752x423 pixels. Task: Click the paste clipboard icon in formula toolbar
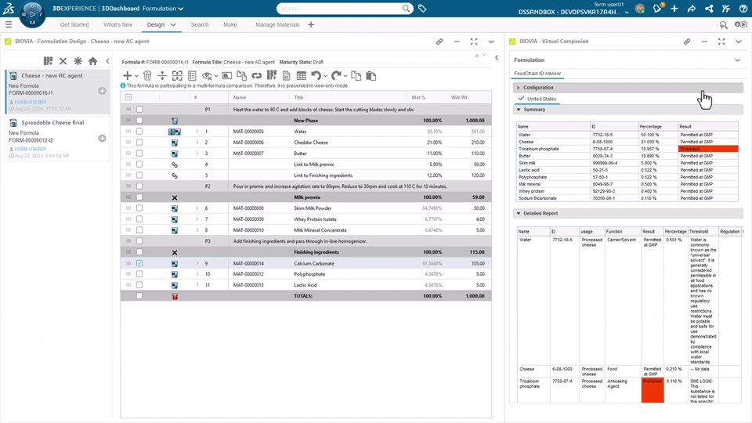tap(371, 76)
